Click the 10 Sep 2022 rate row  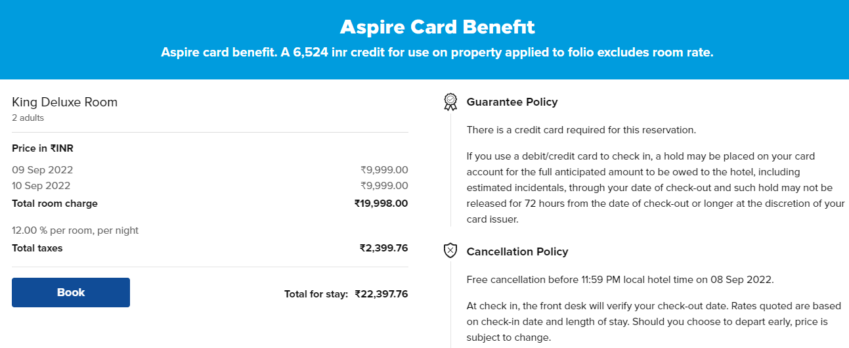pyautogui.click(x=210, y=186)
